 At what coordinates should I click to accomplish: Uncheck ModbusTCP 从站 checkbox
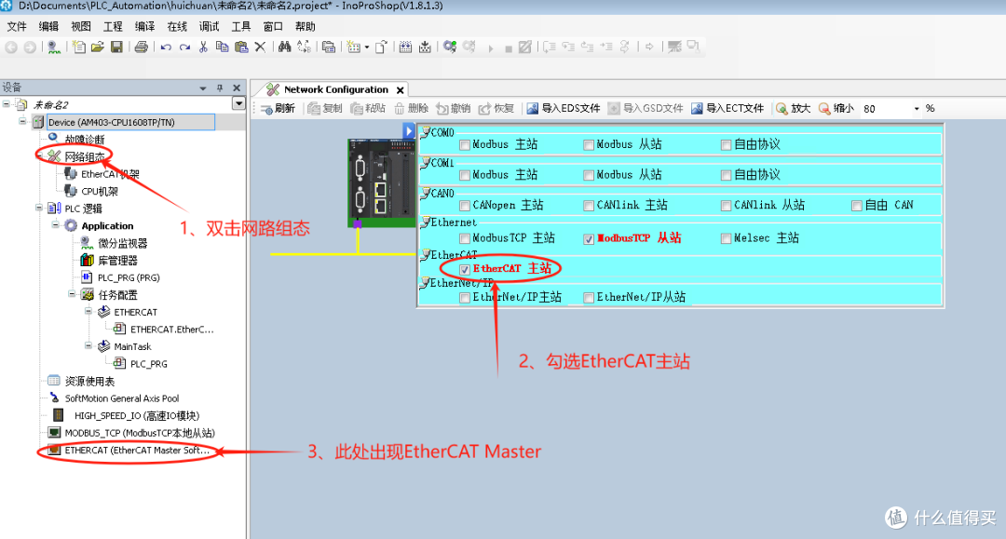(x=589, y=239)
